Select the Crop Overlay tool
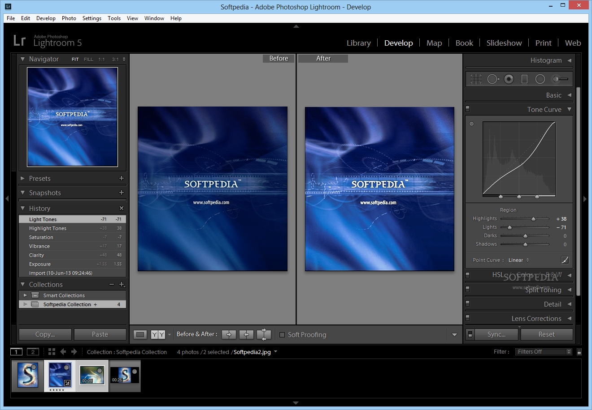Image resolution: width=592 pixels, height=410 pixels. (x=476, y=79)
